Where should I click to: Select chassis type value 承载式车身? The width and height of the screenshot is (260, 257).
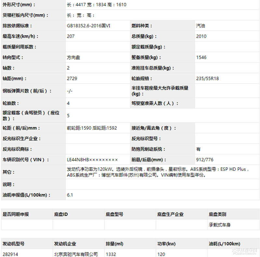pyautogui.click(x=220, y=225)
